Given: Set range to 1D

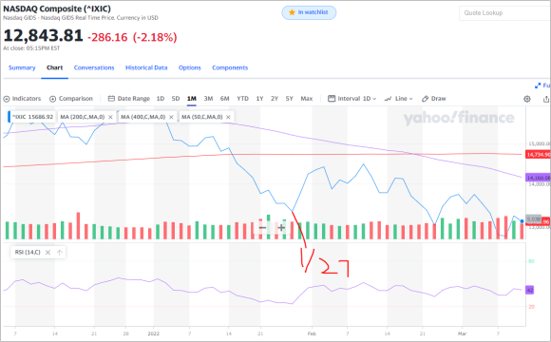Looking at the screenshot, I should 161,99.
